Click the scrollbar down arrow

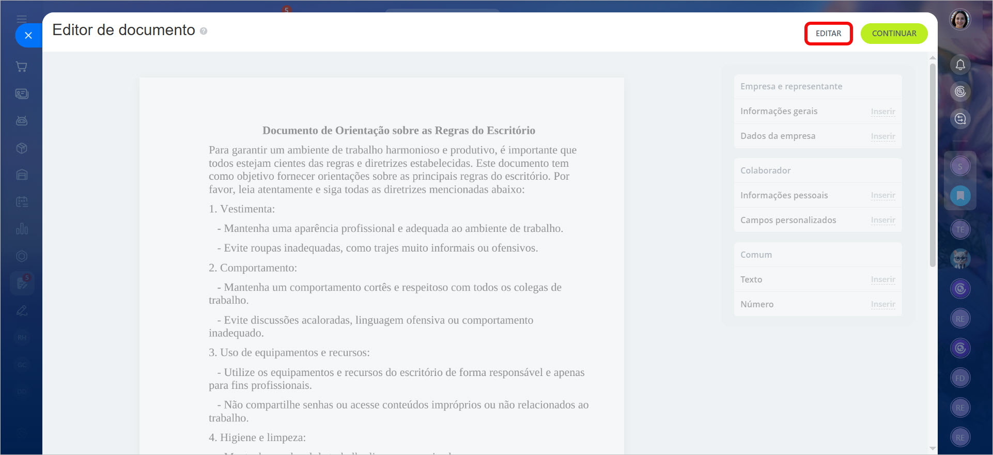tap(933, 448)
